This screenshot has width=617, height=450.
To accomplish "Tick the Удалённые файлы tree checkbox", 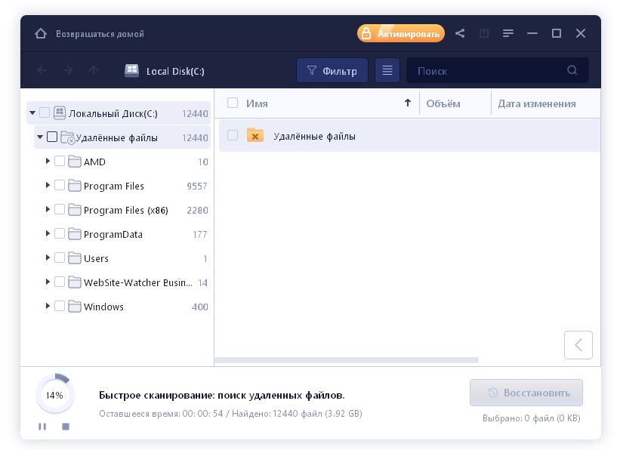I will point(52,137).
